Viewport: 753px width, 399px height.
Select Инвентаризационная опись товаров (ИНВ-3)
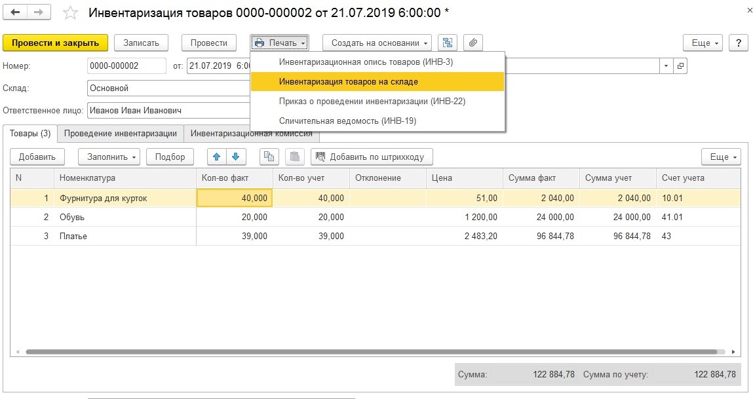click(366, 62)
